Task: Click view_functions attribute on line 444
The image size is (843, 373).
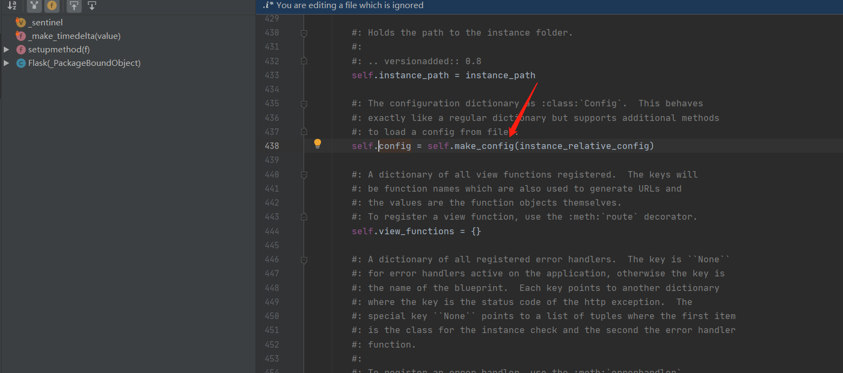Action: coord(416,231)
